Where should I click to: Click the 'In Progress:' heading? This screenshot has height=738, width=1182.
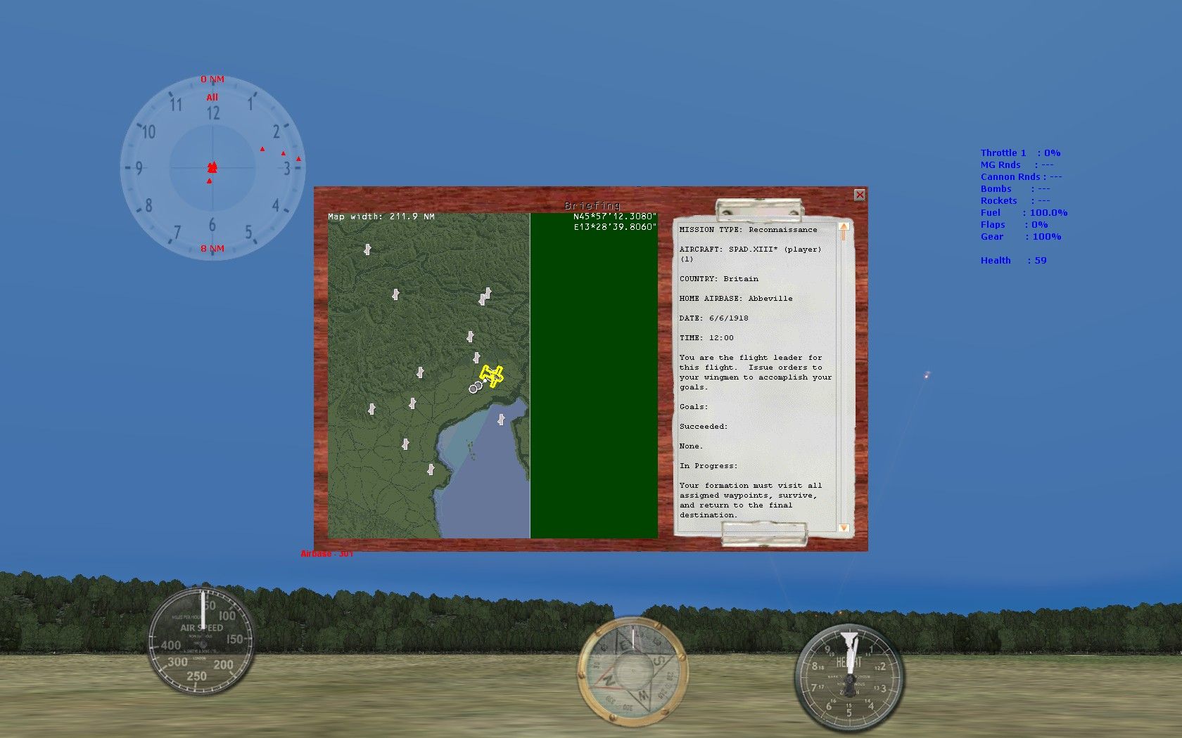pos(708,466)
